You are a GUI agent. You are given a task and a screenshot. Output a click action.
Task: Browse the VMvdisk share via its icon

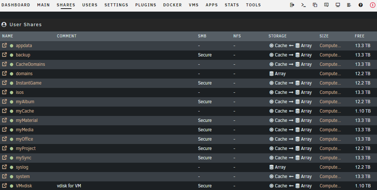point(4,186)
